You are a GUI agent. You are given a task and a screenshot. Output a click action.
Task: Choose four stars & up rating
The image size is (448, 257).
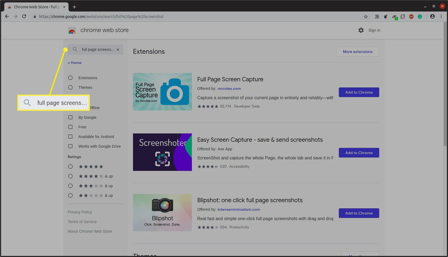coord(70,176)
